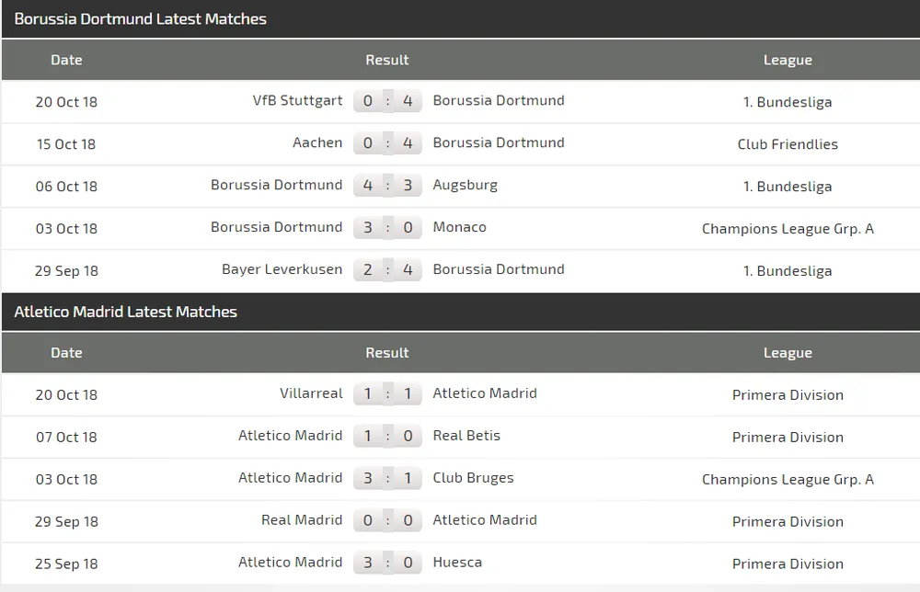The image size is (920, 592).
Task: Open Club Bruges team page
Action: click(x=473, y=479)
